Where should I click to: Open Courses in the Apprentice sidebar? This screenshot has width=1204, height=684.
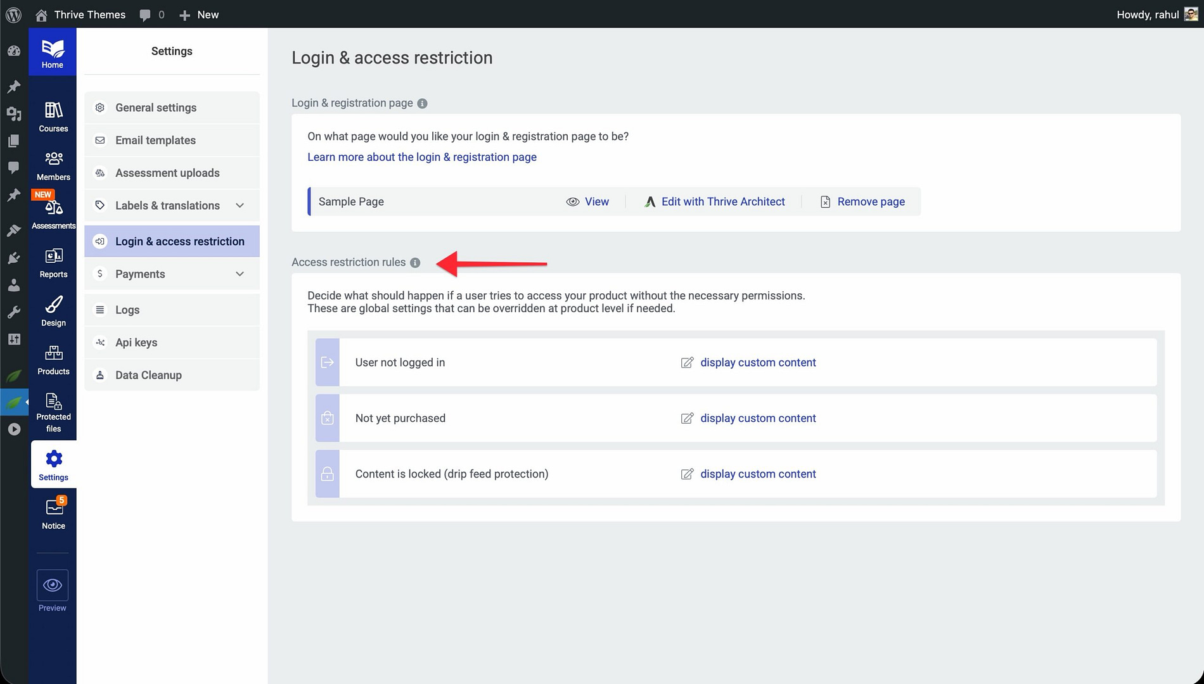(53, 117)
